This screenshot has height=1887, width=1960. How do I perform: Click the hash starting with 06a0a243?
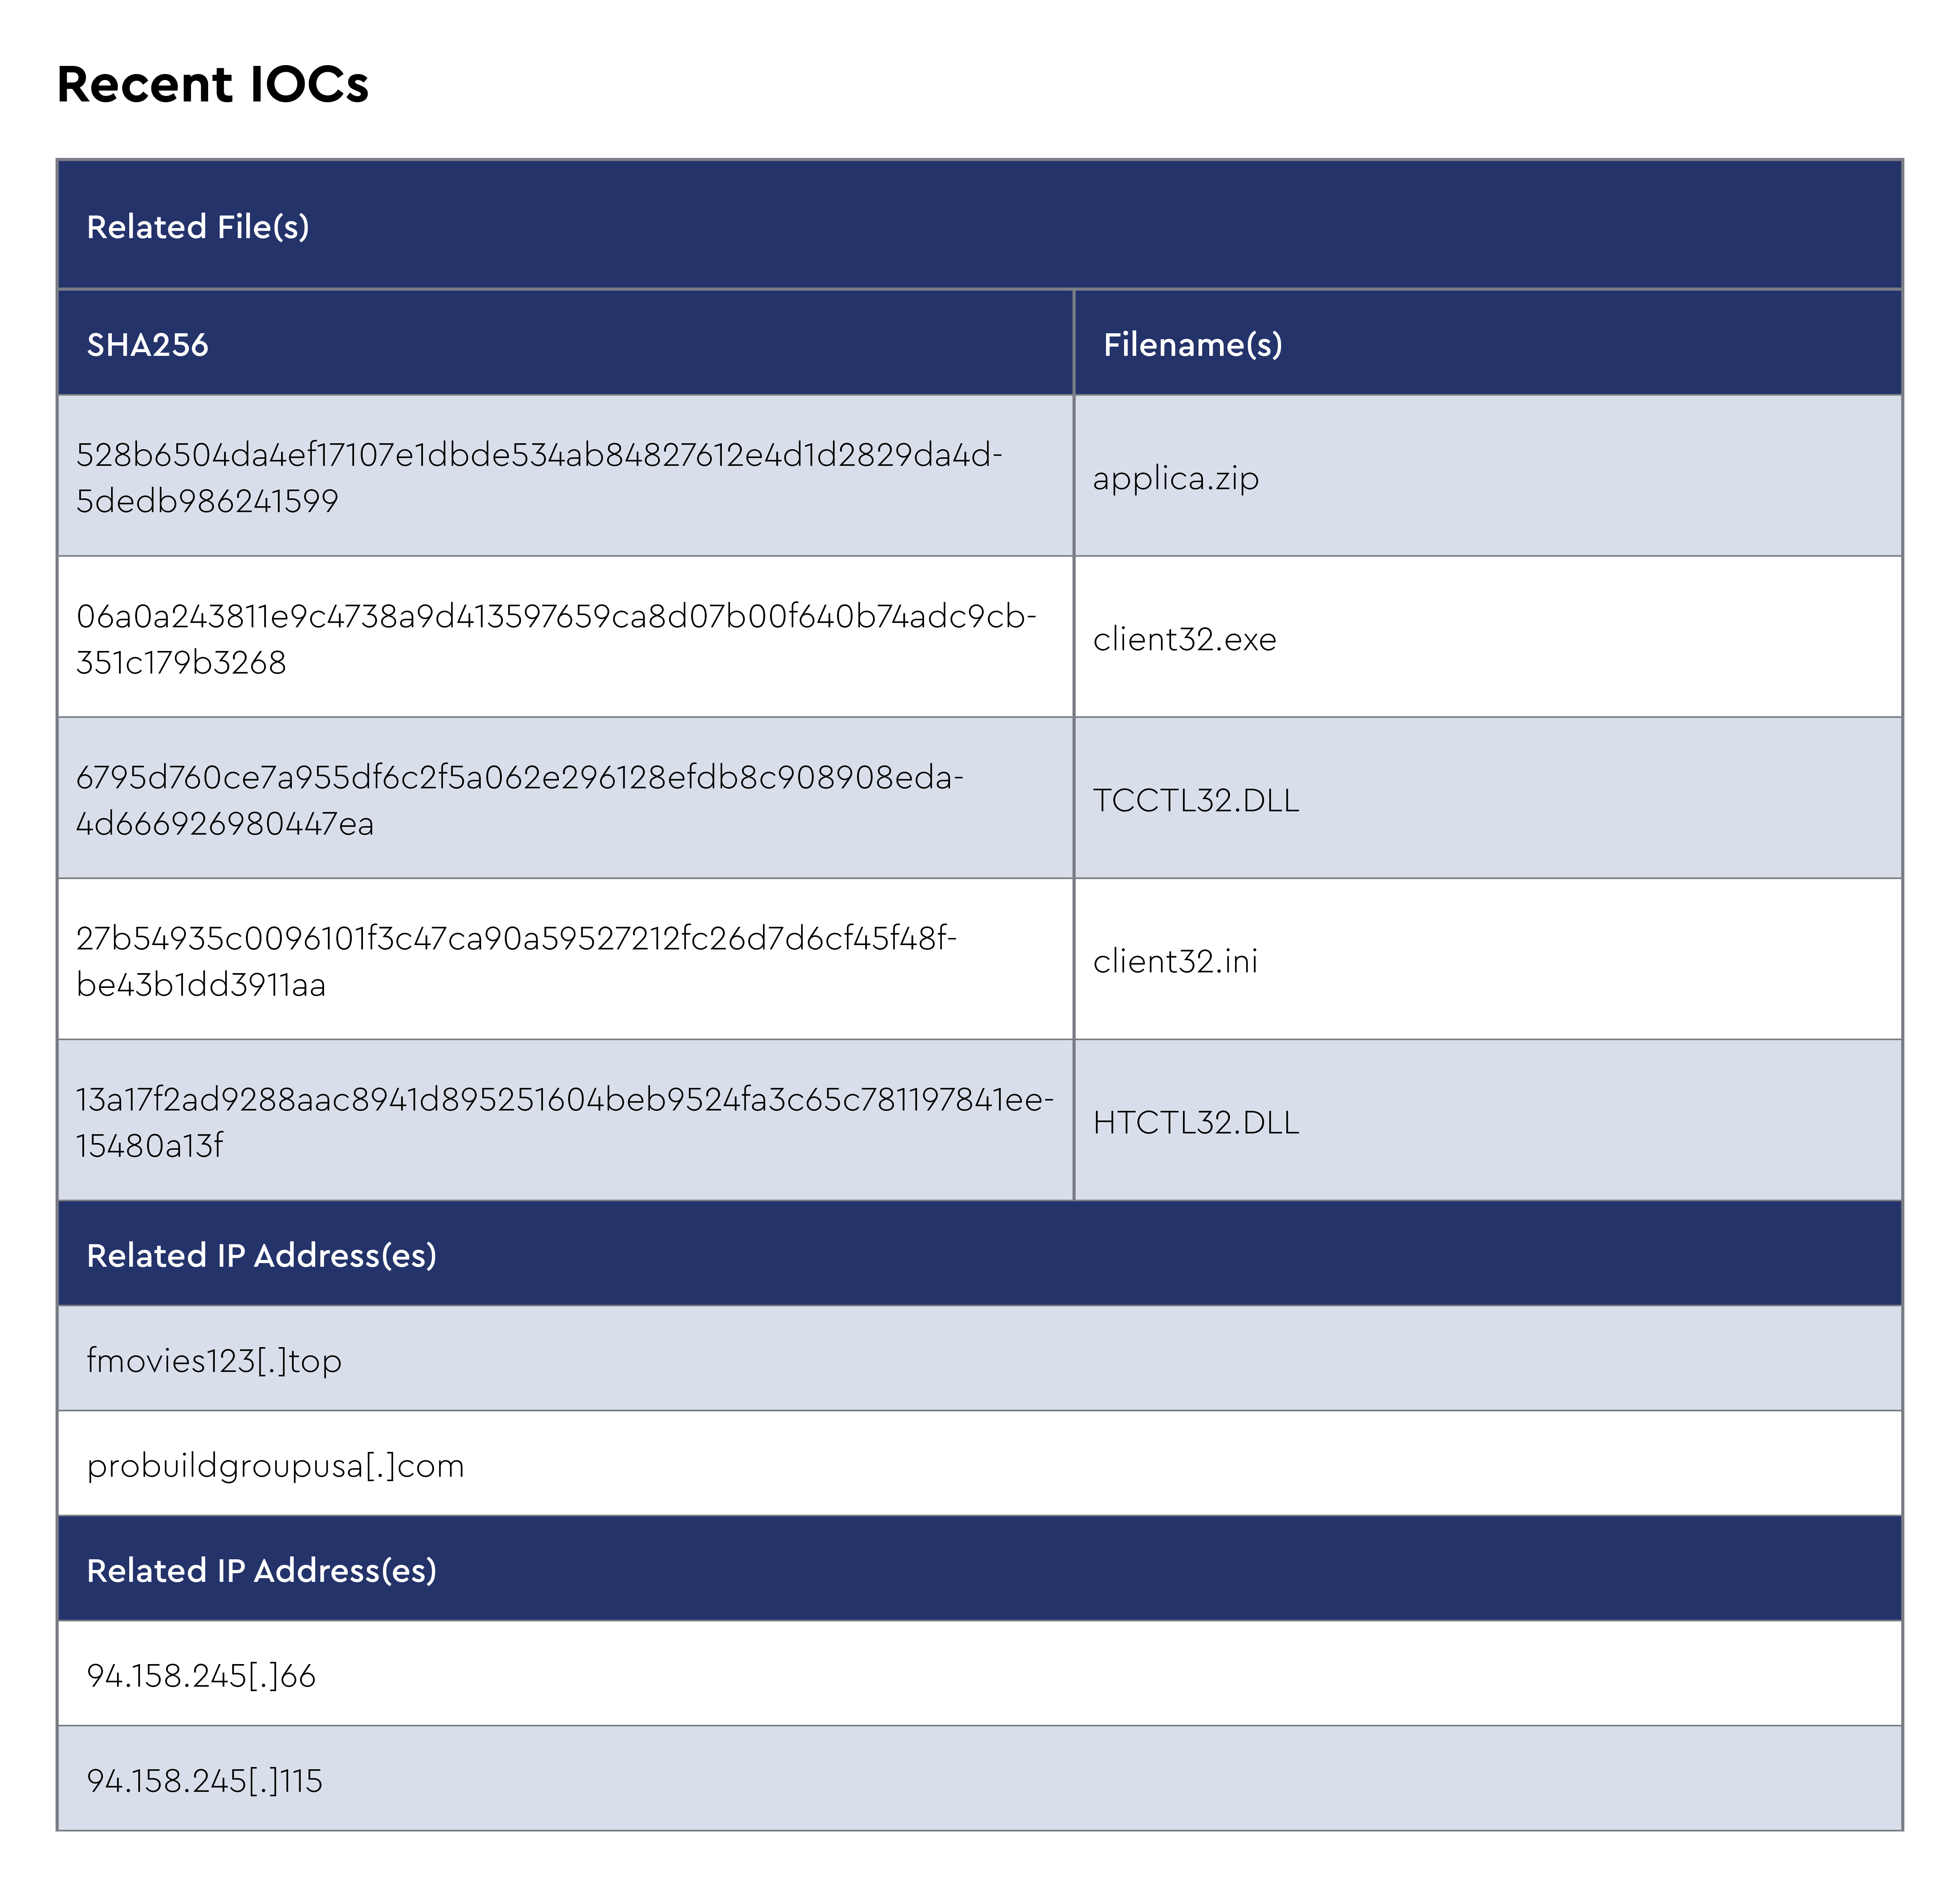556,638
